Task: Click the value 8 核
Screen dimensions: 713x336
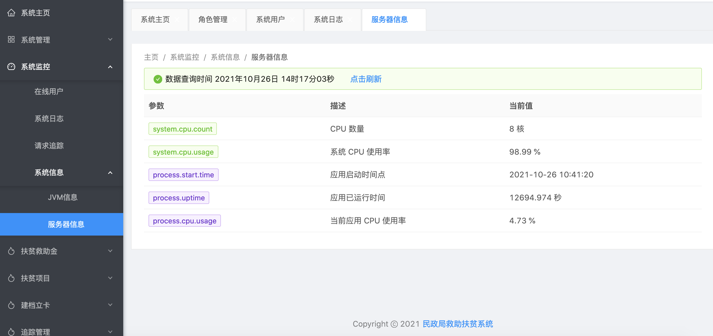Action: pos(517,129)
